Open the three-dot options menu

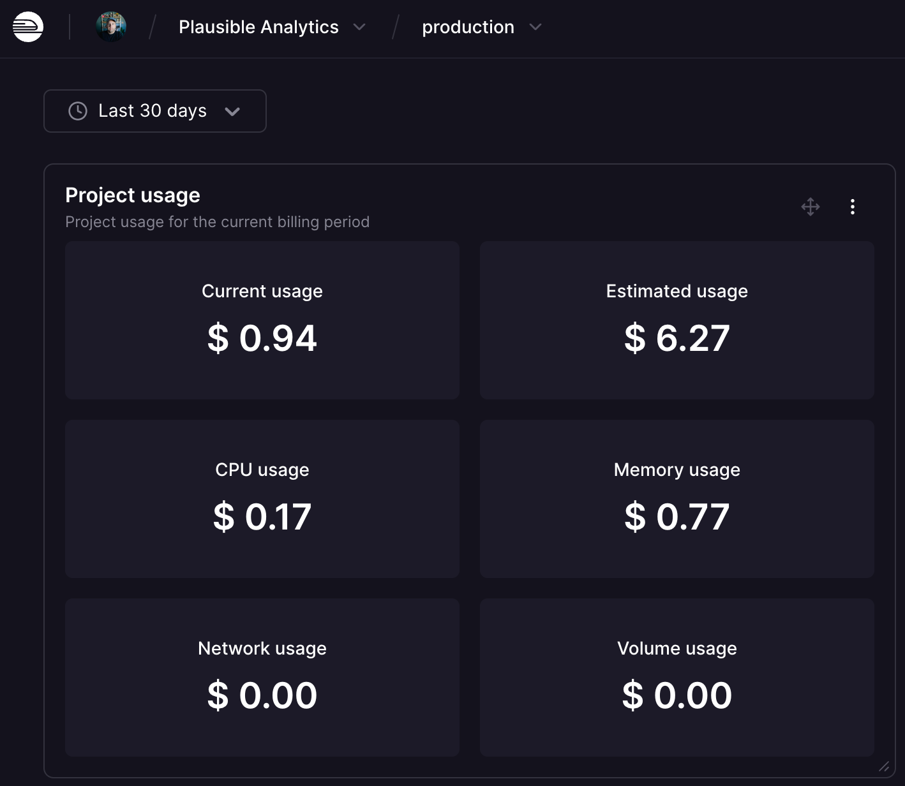coord(853,207)
